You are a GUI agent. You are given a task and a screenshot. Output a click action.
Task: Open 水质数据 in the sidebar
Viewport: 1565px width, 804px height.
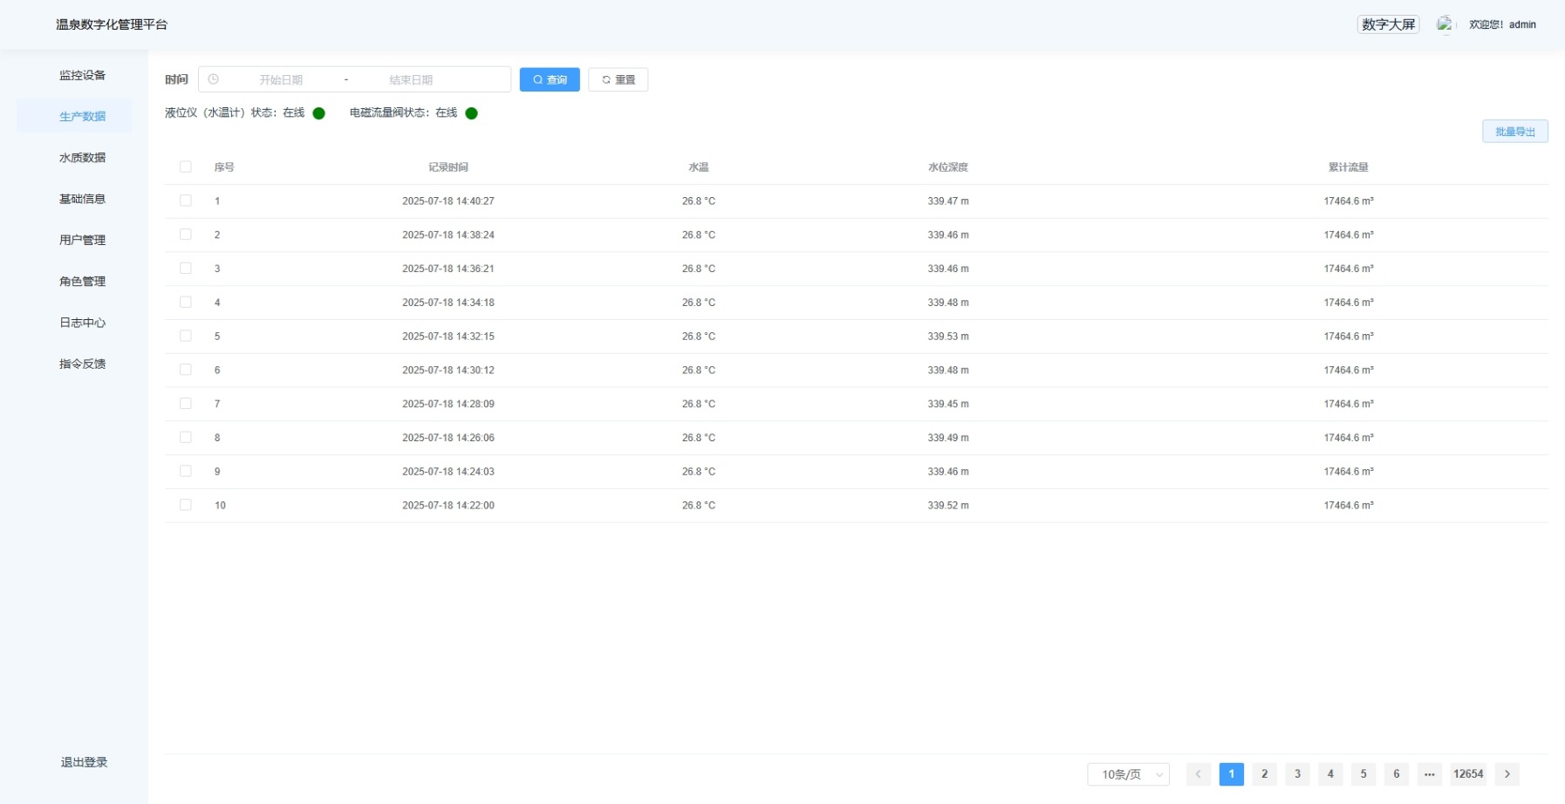click(x=82, y=158)
